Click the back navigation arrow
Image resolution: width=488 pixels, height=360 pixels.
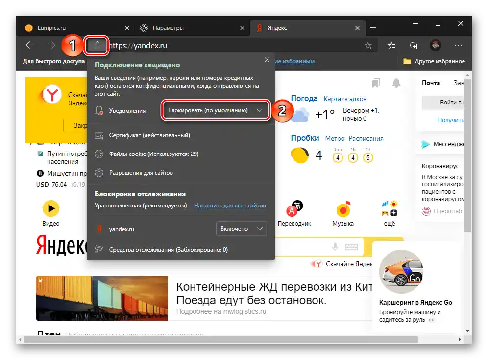click(29, 45)
